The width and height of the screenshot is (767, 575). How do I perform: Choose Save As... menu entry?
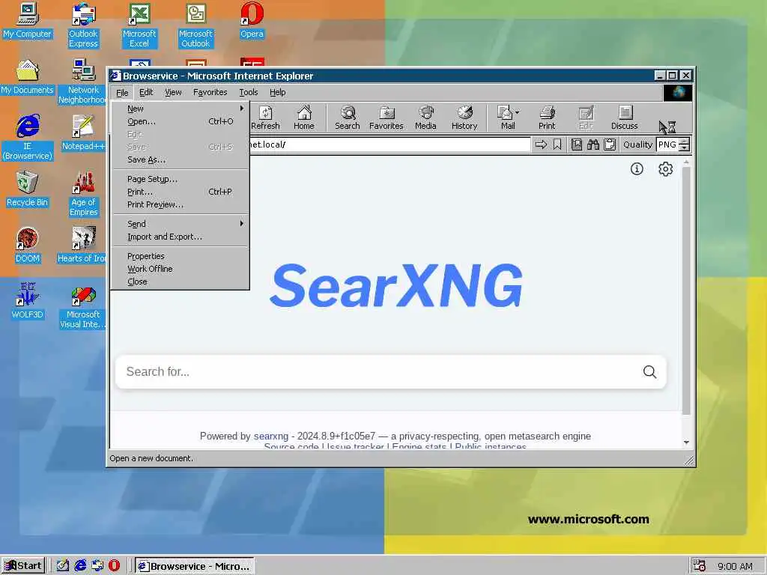pyautogui.click(x=181, y=159)
